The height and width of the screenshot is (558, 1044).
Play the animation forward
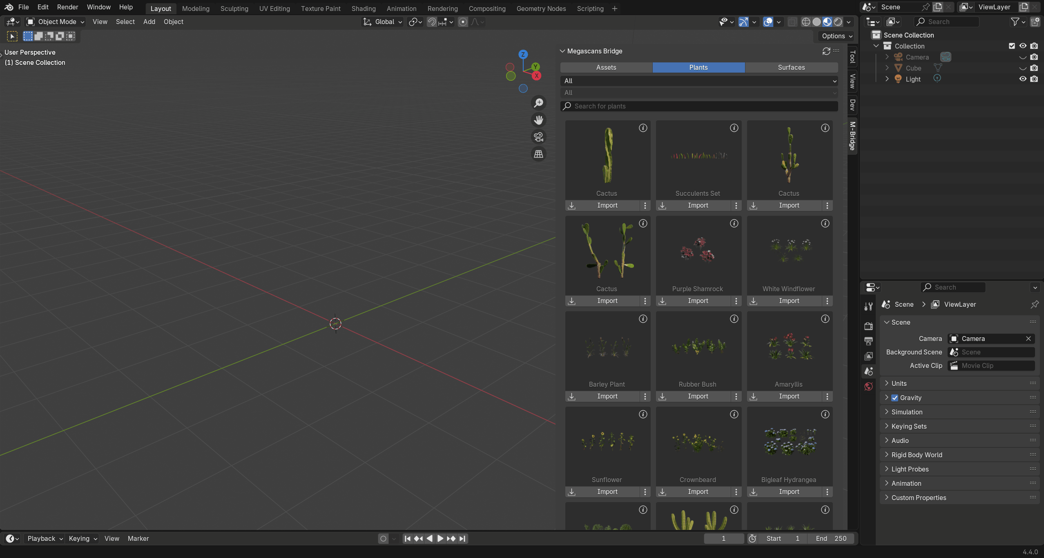440,538
